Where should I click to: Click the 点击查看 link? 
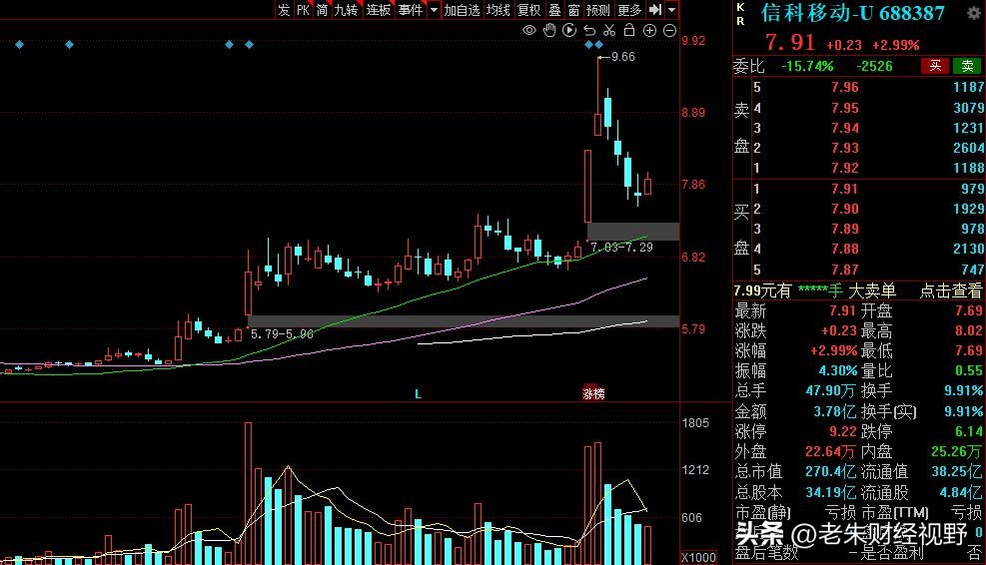(950, 290)
